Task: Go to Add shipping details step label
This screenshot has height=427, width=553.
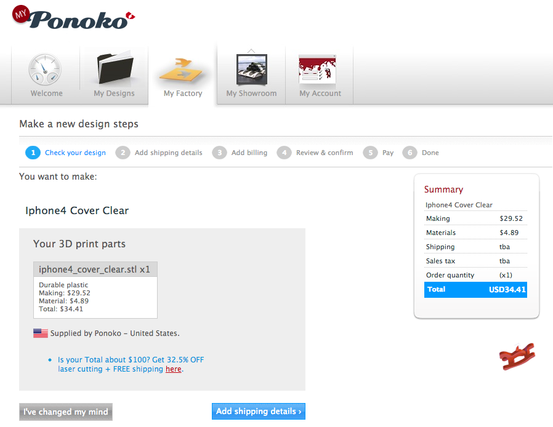Action: (x=169, y=153)
